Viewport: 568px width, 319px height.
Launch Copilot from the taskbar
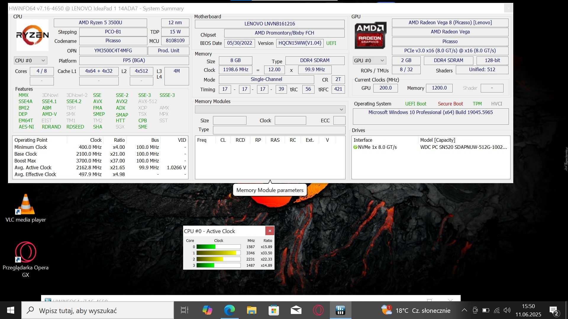coord(207,310)
